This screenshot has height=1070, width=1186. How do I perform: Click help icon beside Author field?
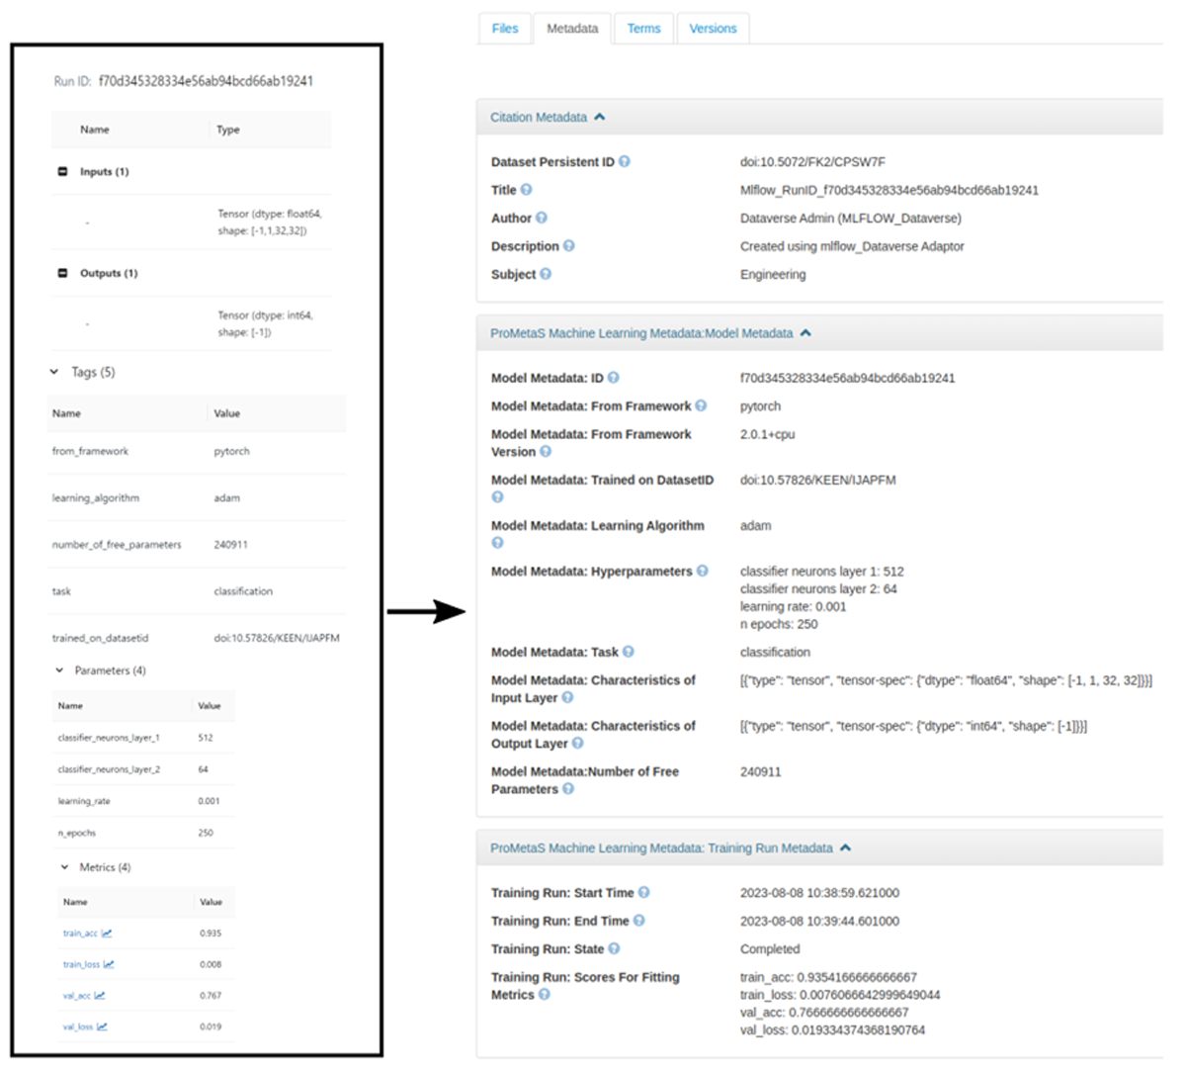[x=542, y=218]
